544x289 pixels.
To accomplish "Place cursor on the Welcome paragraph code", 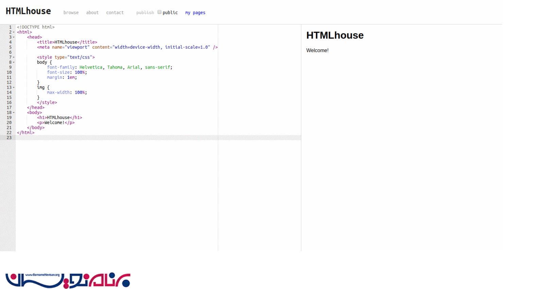I will point(56,123).
